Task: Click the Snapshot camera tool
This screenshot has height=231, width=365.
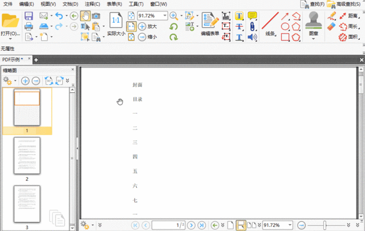Action: coord(96,15)
